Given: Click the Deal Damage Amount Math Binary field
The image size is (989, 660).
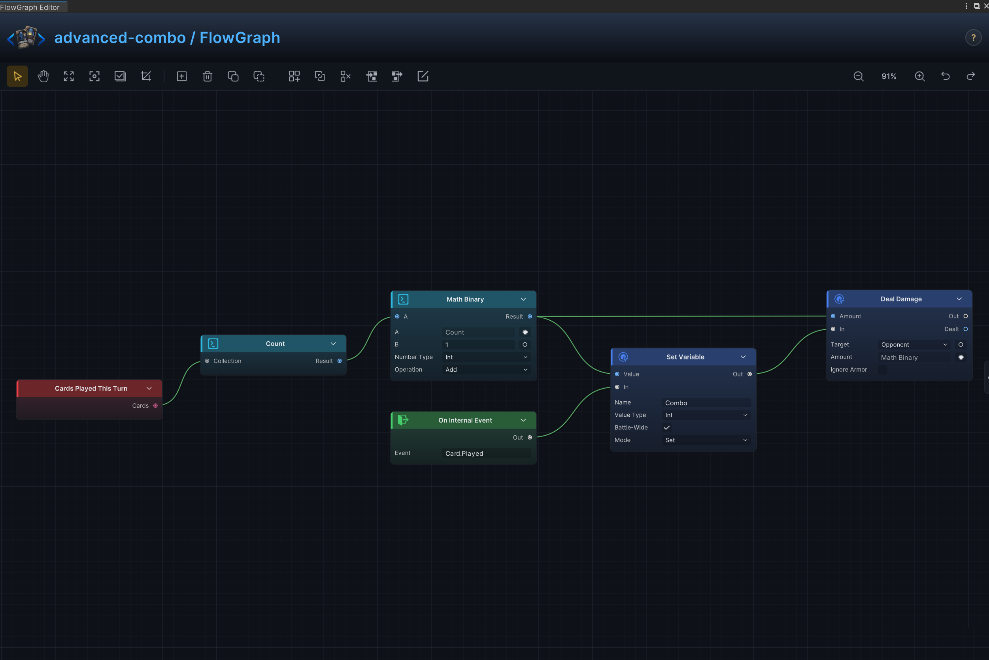Looking at the screenshot, I should 914,357.
